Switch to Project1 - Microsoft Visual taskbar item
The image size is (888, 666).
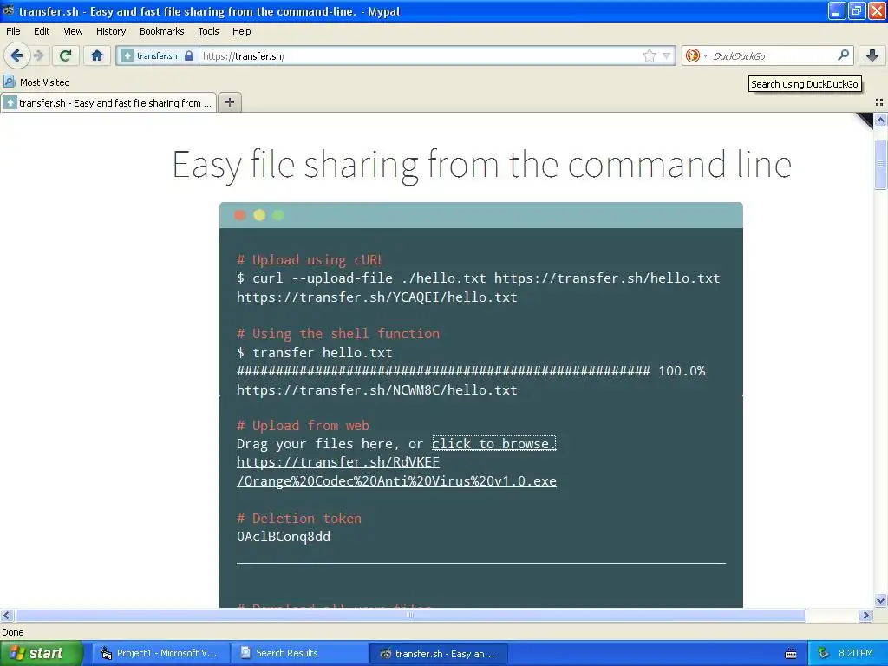tap(160, 653)
